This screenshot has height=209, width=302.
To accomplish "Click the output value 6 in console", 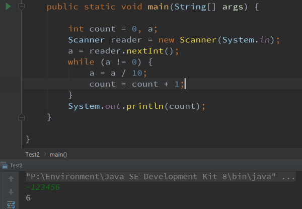I will pos(28,198).
